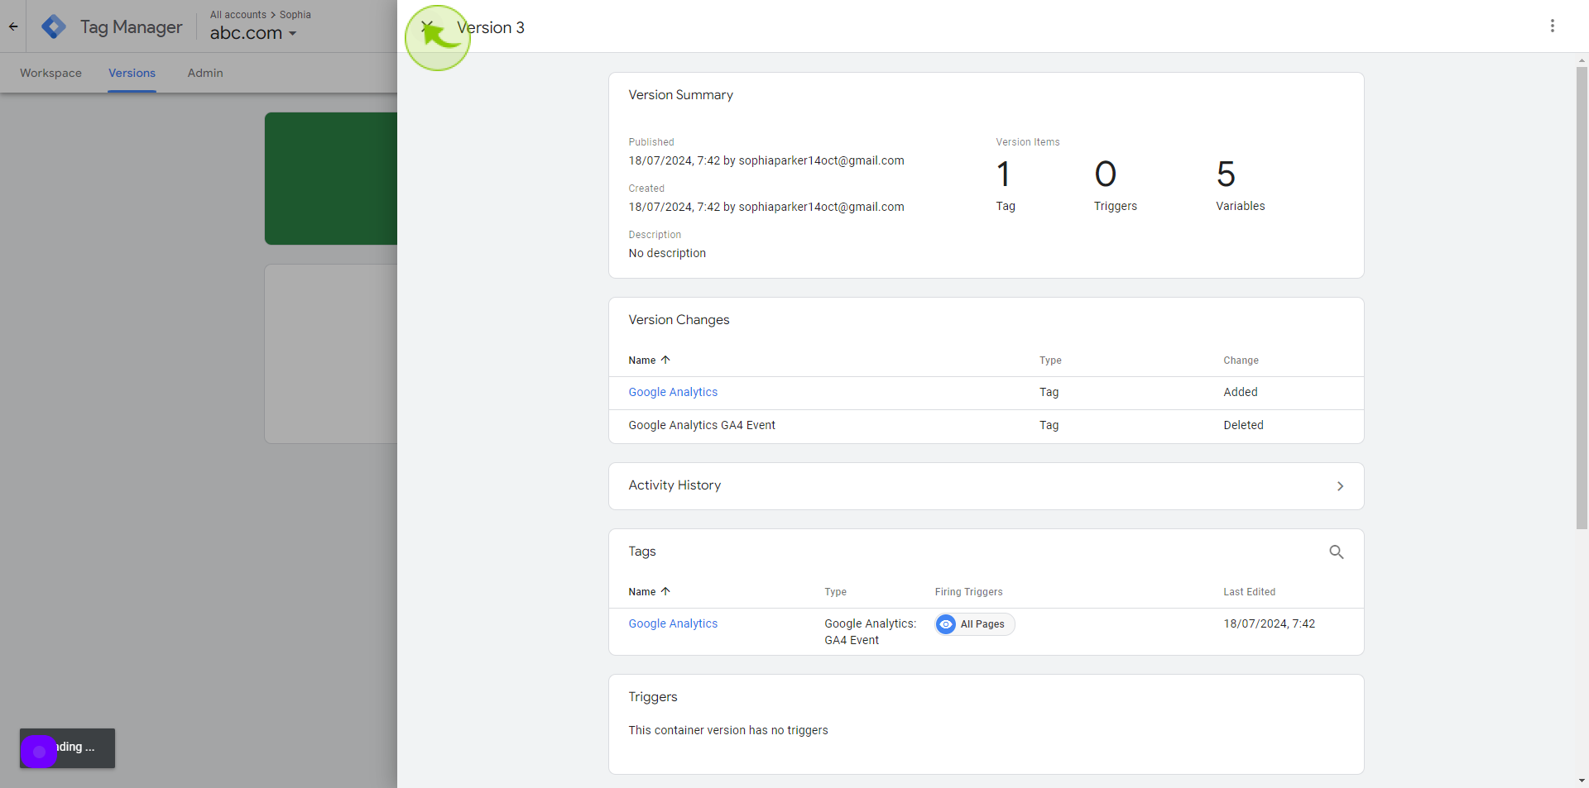Click the purple recording indicator button
This screenshot has height=788, width=1589.
click(39, 752)
